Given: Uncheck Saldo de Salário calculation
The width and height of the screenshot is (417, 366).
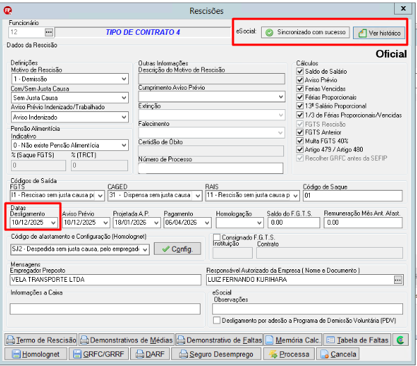Looking at the screenshot, I should (x=300, y=71).
